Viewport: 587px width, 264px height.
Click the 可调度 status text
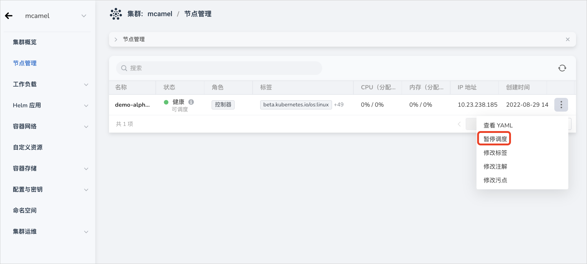180,109
